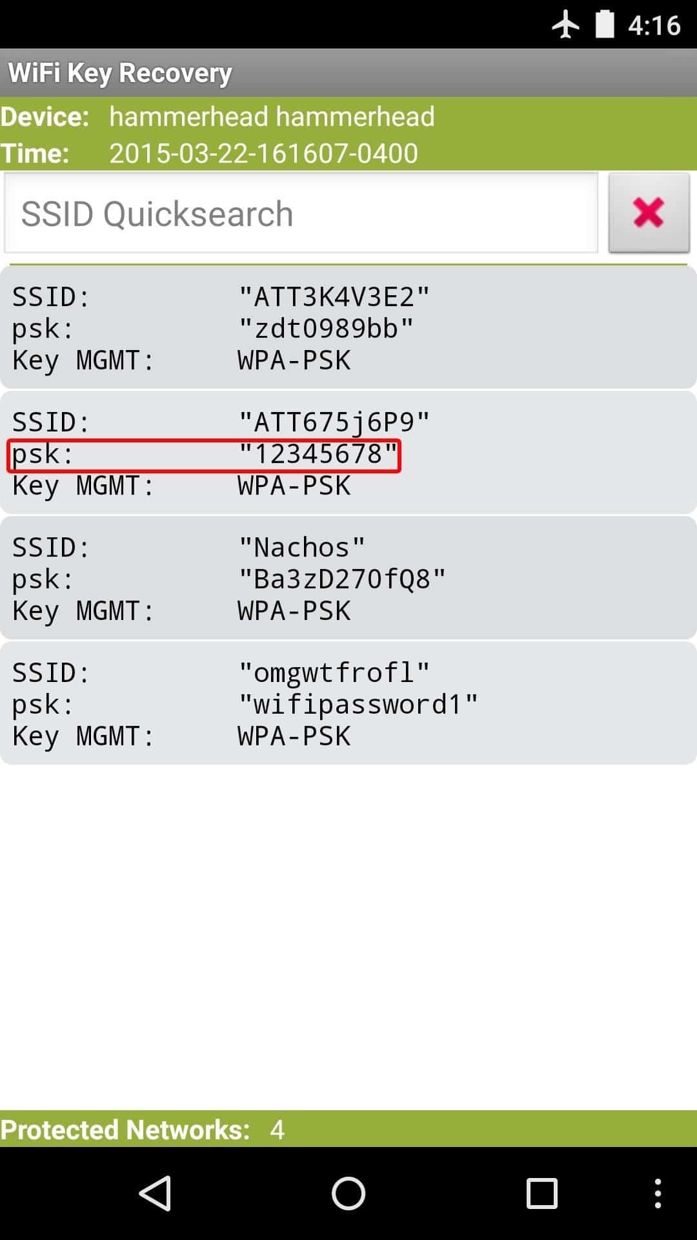Screen dimensions: 697x1240
Task: Clear search with the red X button
Action: point(649,212)
